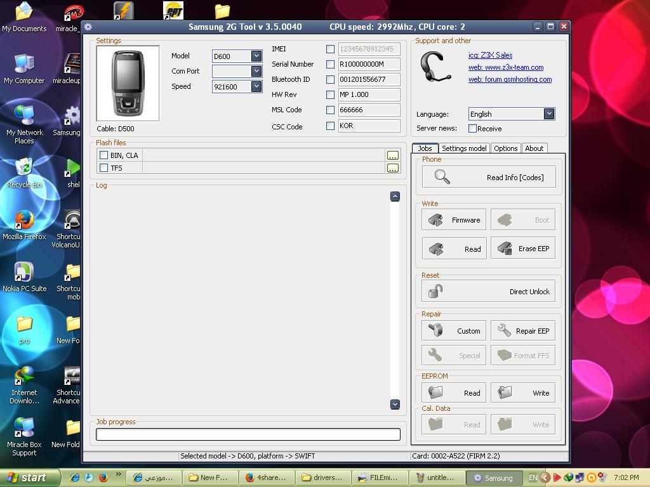This screenshot has height=487, width=650.
Task: Switch to the About tab
Action: tap(534, 148)
